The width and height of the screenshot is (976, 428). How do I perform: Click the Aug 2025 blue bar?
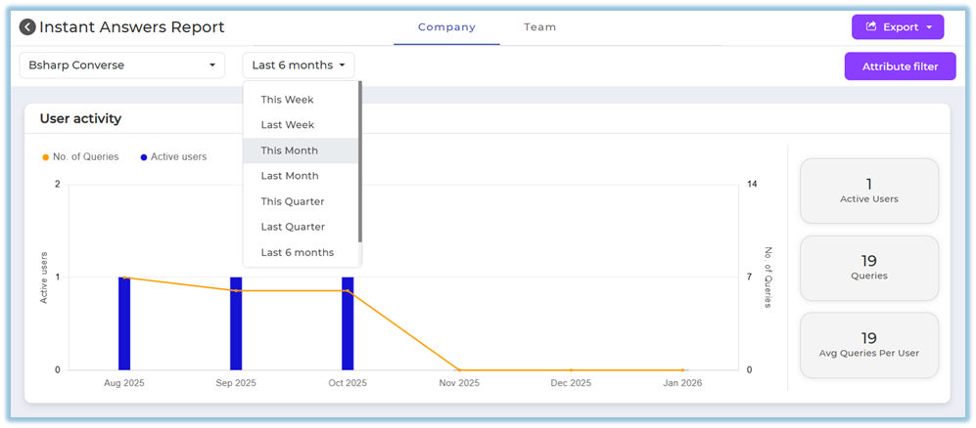124,322
